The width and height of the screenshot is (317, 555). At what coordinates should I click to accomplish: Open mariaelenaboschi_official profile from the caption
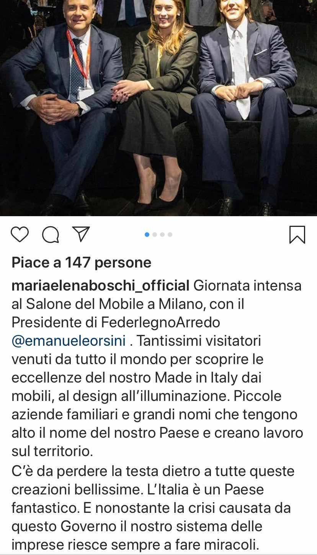click(101, 286)
